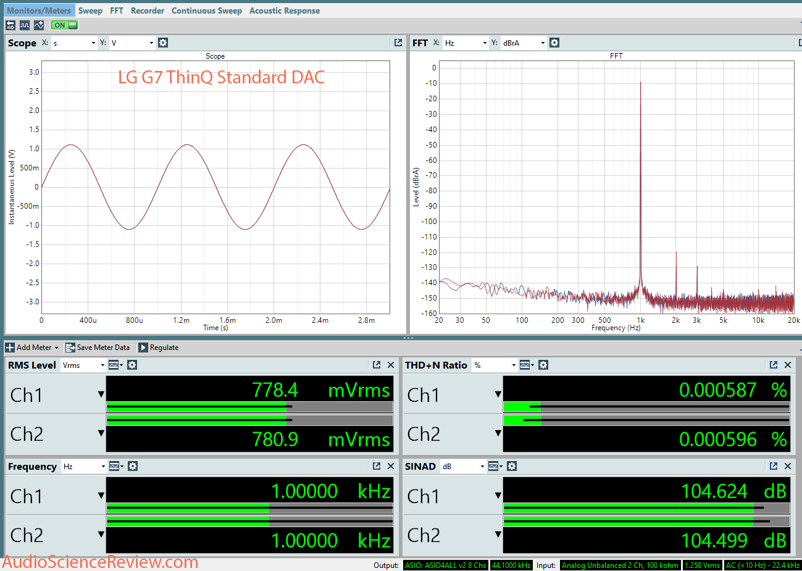Click the SINAD Ch1 104.624 dB reading
This screenshot has width=802, height=571.
(x=733, y=491)
